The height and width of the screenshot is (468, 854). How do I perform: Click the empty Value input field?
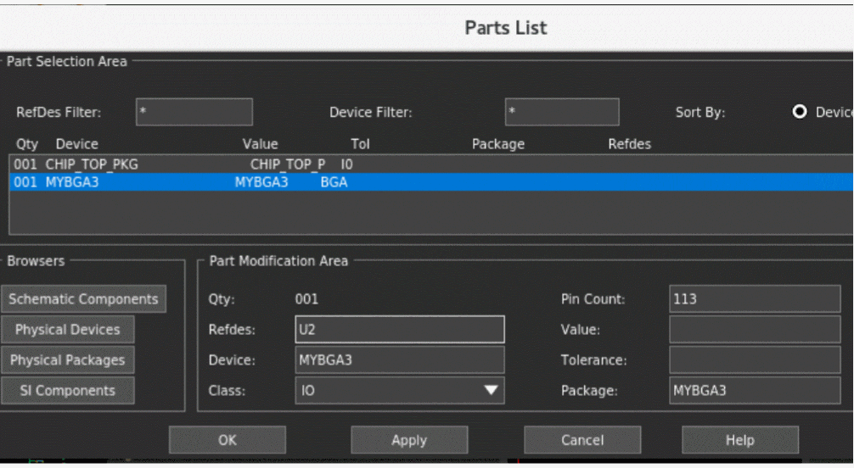pyautogui.click(x=754, y=330)
